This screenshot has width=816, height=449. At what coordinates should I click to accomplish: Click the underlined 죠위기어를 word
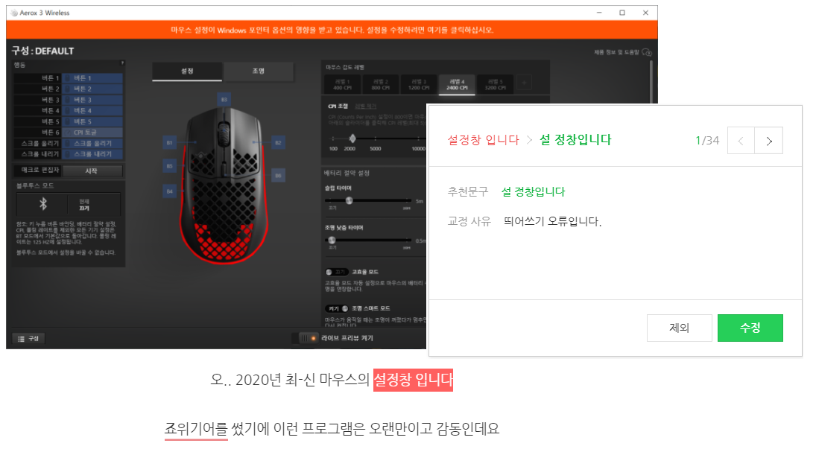click(x=196, y=429)
